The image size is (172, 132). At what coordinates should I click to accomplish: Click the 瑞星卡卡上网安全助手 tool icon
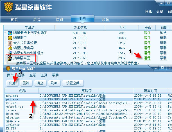click(10, 33)
